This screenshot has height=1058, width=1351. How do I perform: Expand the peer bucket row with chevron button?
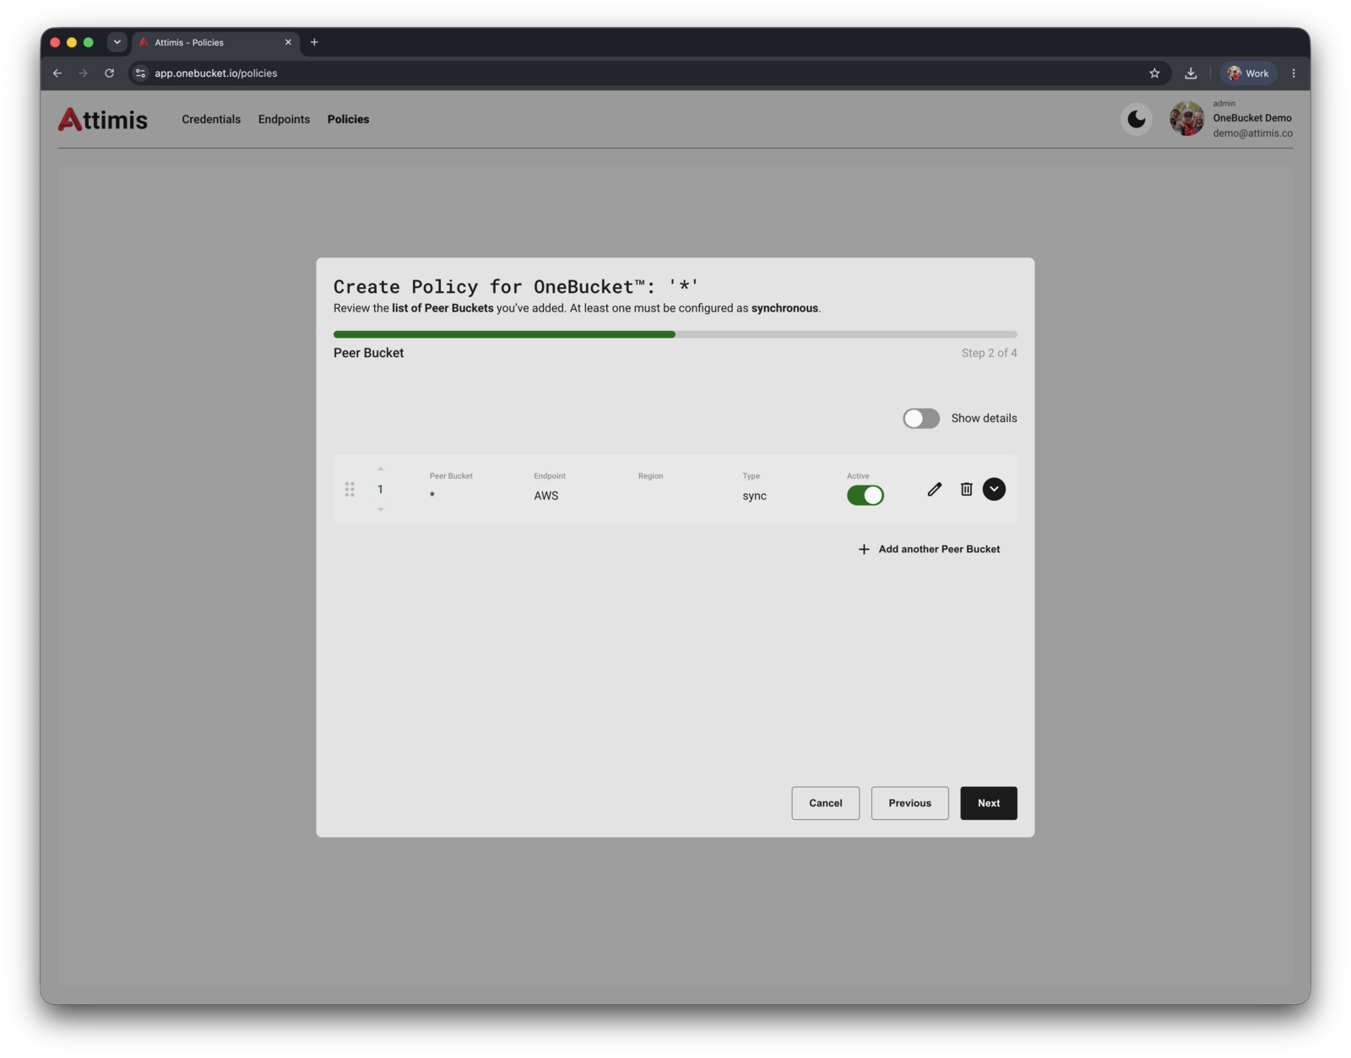click(x=994, y=489)
